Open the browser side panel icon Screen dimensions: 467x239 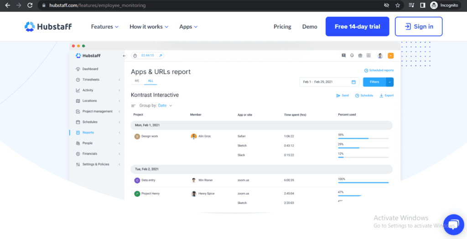click(x=422, y=5)
